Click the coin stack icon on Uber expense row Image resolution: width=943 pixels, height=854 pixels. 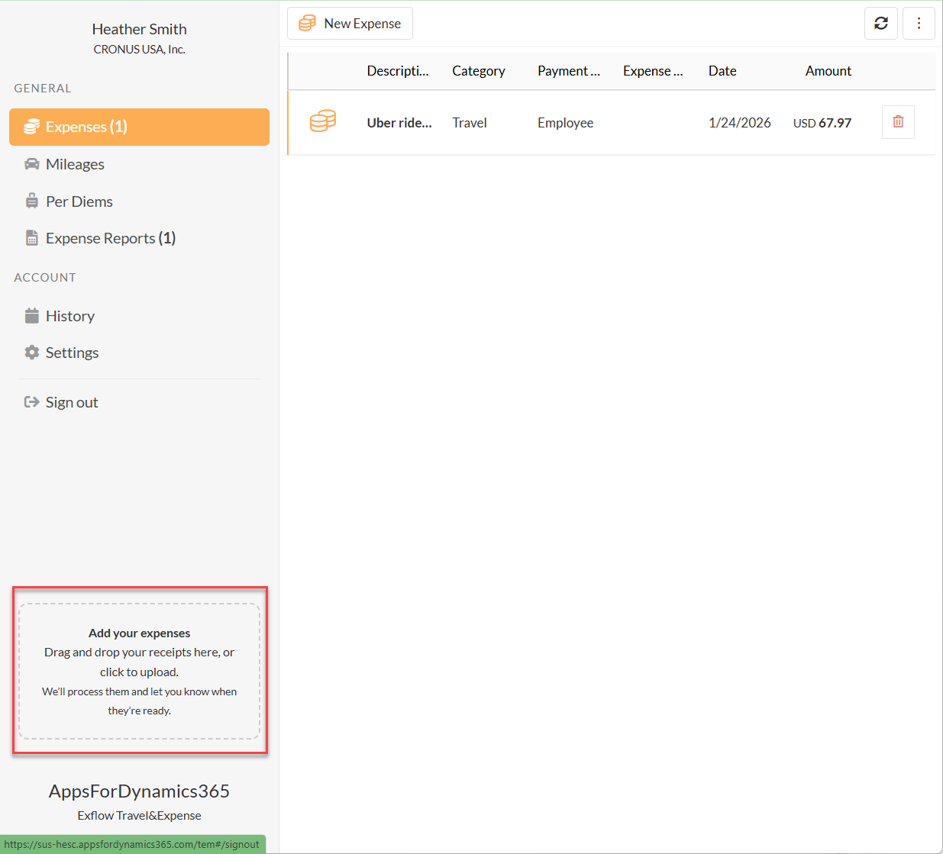click(323, 122)
